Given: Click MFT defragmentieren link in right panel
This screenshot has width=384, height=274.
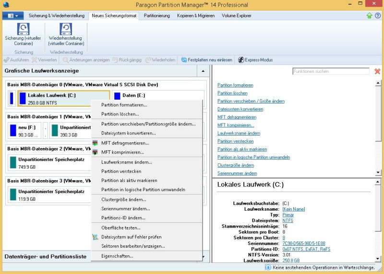Looking at the screenshot, I should (x=237, y=117).
